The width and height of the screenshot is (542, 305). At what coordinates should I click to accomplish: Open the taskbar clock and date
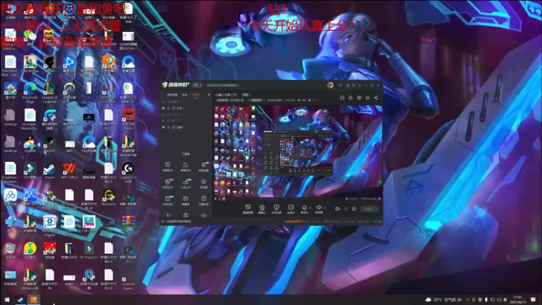pyautogui.click(x=518, y=300)
